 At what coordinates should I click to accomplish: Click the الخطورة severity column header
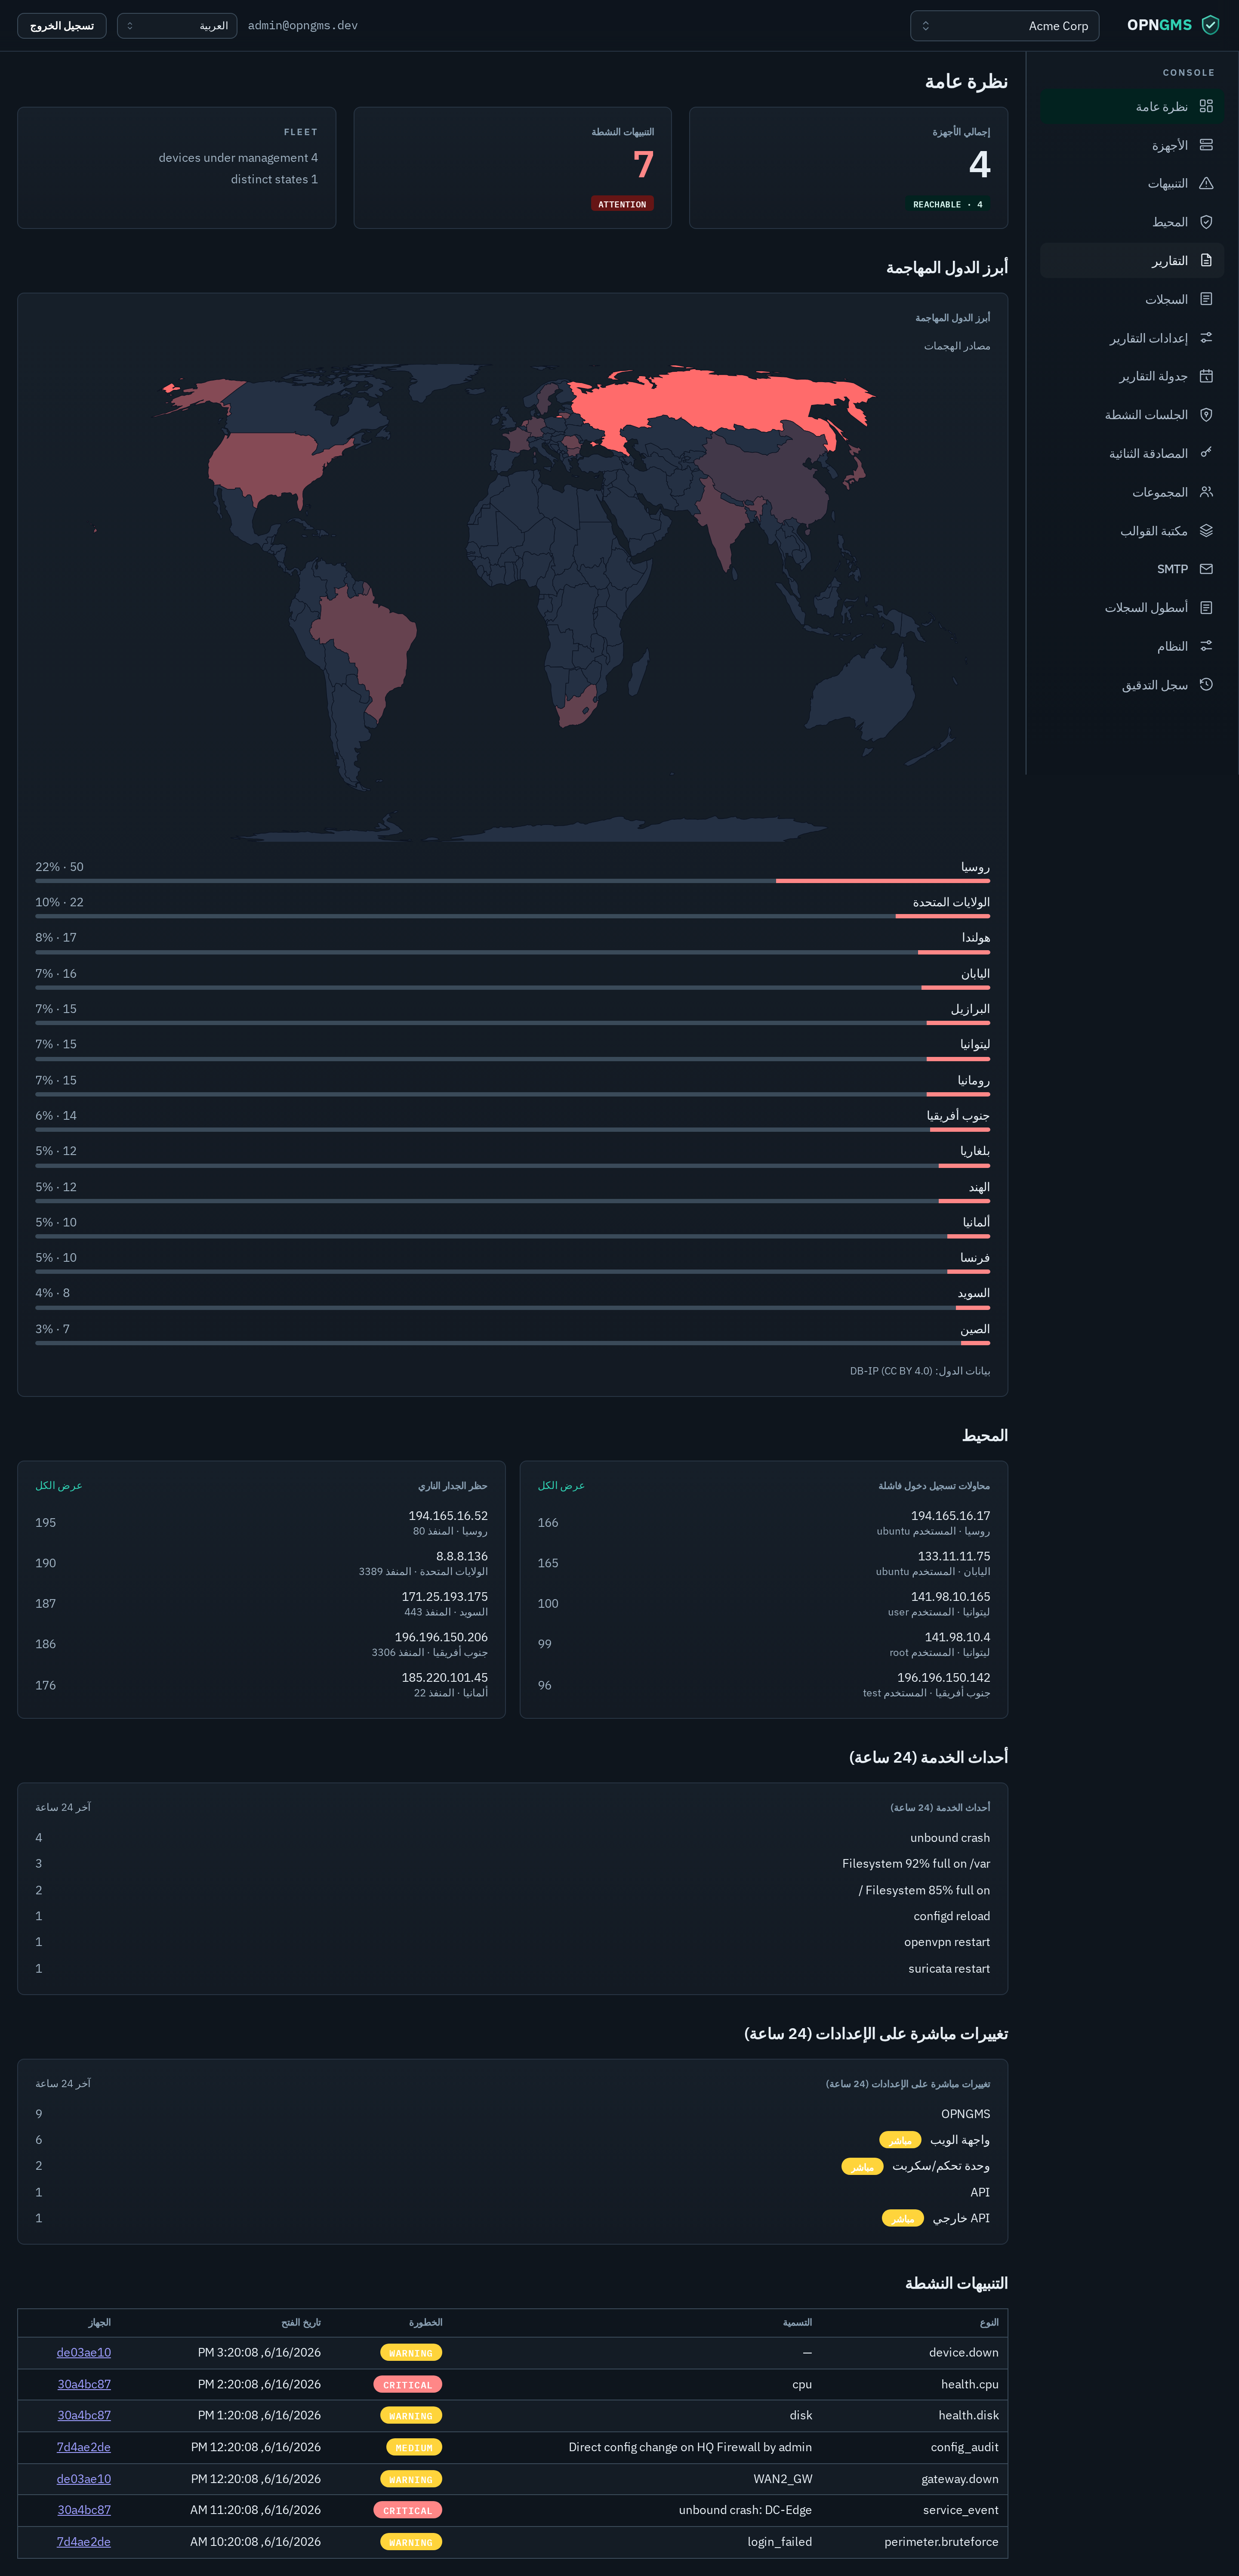pyautogui.click(x=425, y=2322)
